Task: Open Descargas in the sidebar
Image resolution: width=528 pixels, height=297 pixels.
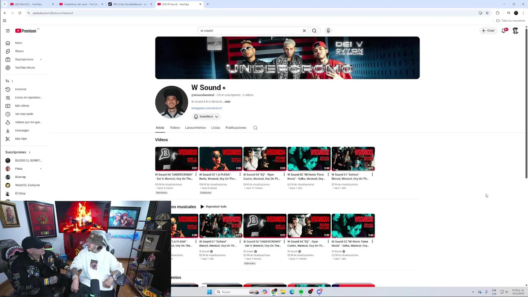Action: (22, 130)
